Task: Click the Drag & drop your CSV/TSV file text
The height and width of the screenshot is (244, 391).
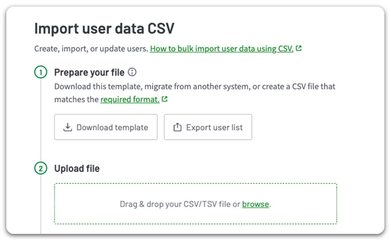Action: (180, 204)
